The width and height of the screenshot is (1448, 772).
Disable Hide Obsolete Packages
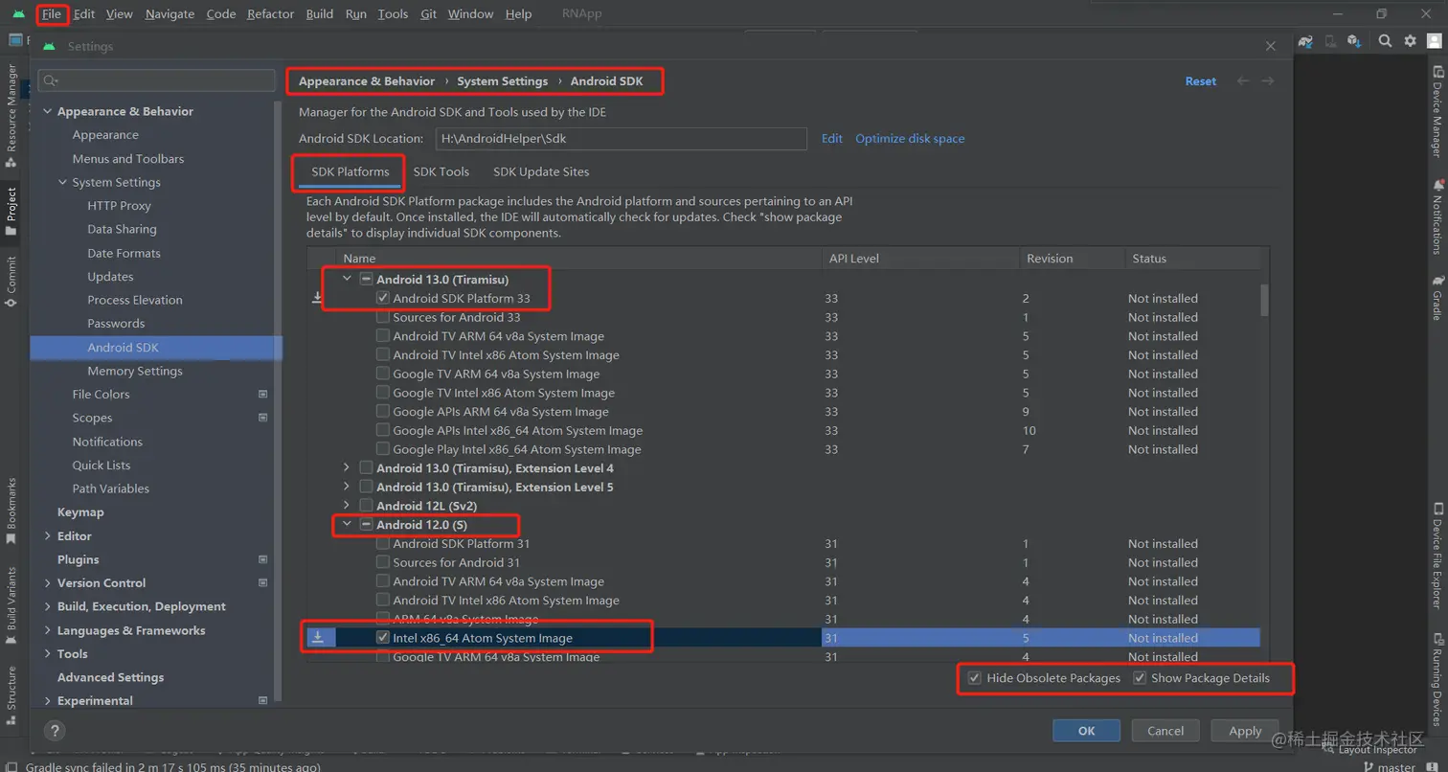[x=975, y=678]
